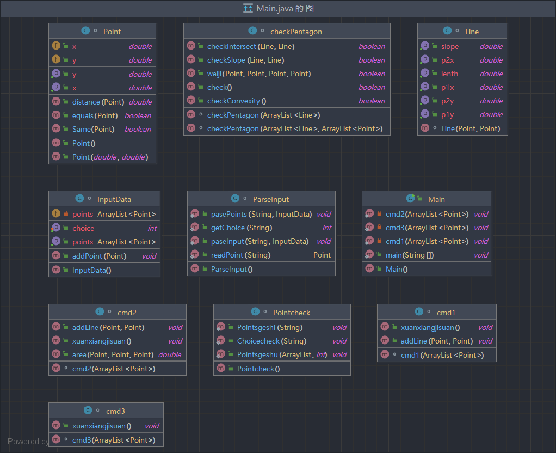
Task: Select the waiji method row
Action: 287,74
